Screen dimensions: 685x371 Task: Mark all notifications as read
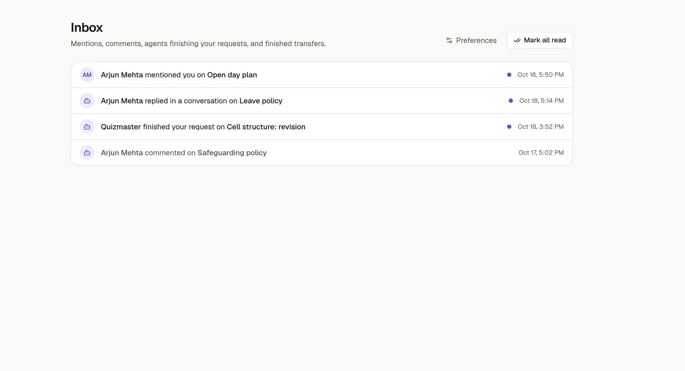(x=539, y=40)
